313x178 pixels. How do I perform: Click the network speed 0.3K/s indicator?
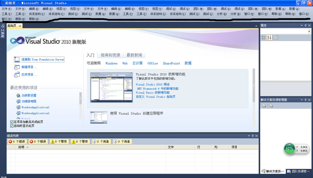coord(302,147)
